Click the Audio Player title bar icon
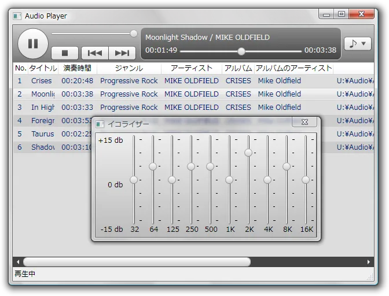 (17, 16)
